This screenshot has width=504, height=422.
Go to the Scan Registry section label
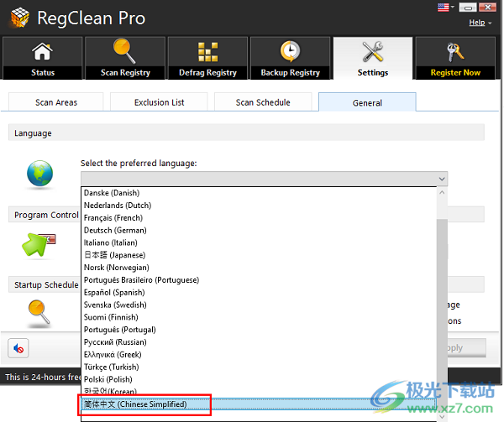click(x=125, y=73)
